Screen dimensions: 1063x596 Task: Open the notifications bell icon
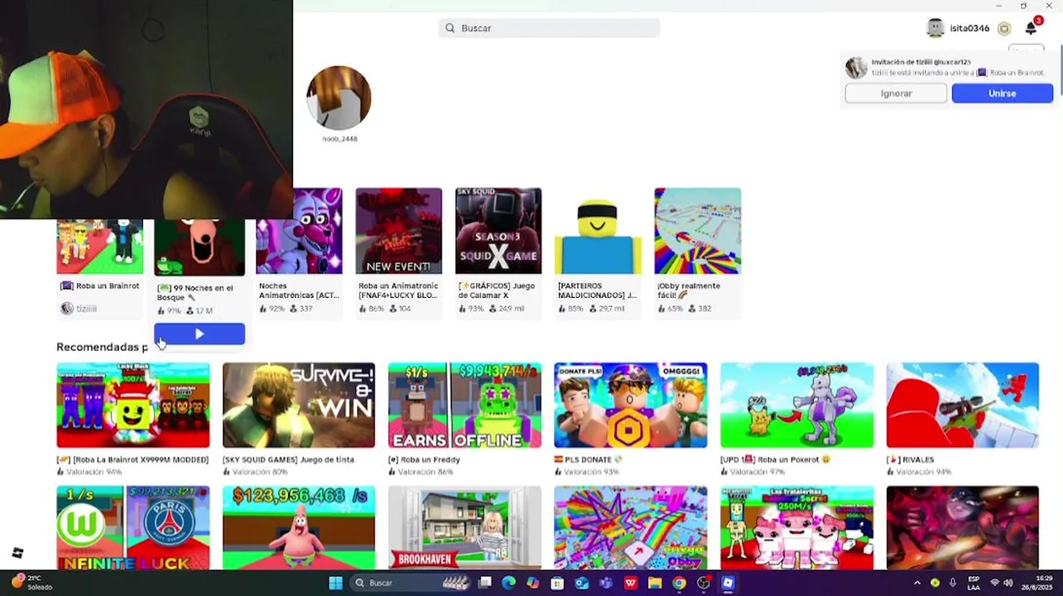pyautogui.click(x=1031, y=28)
